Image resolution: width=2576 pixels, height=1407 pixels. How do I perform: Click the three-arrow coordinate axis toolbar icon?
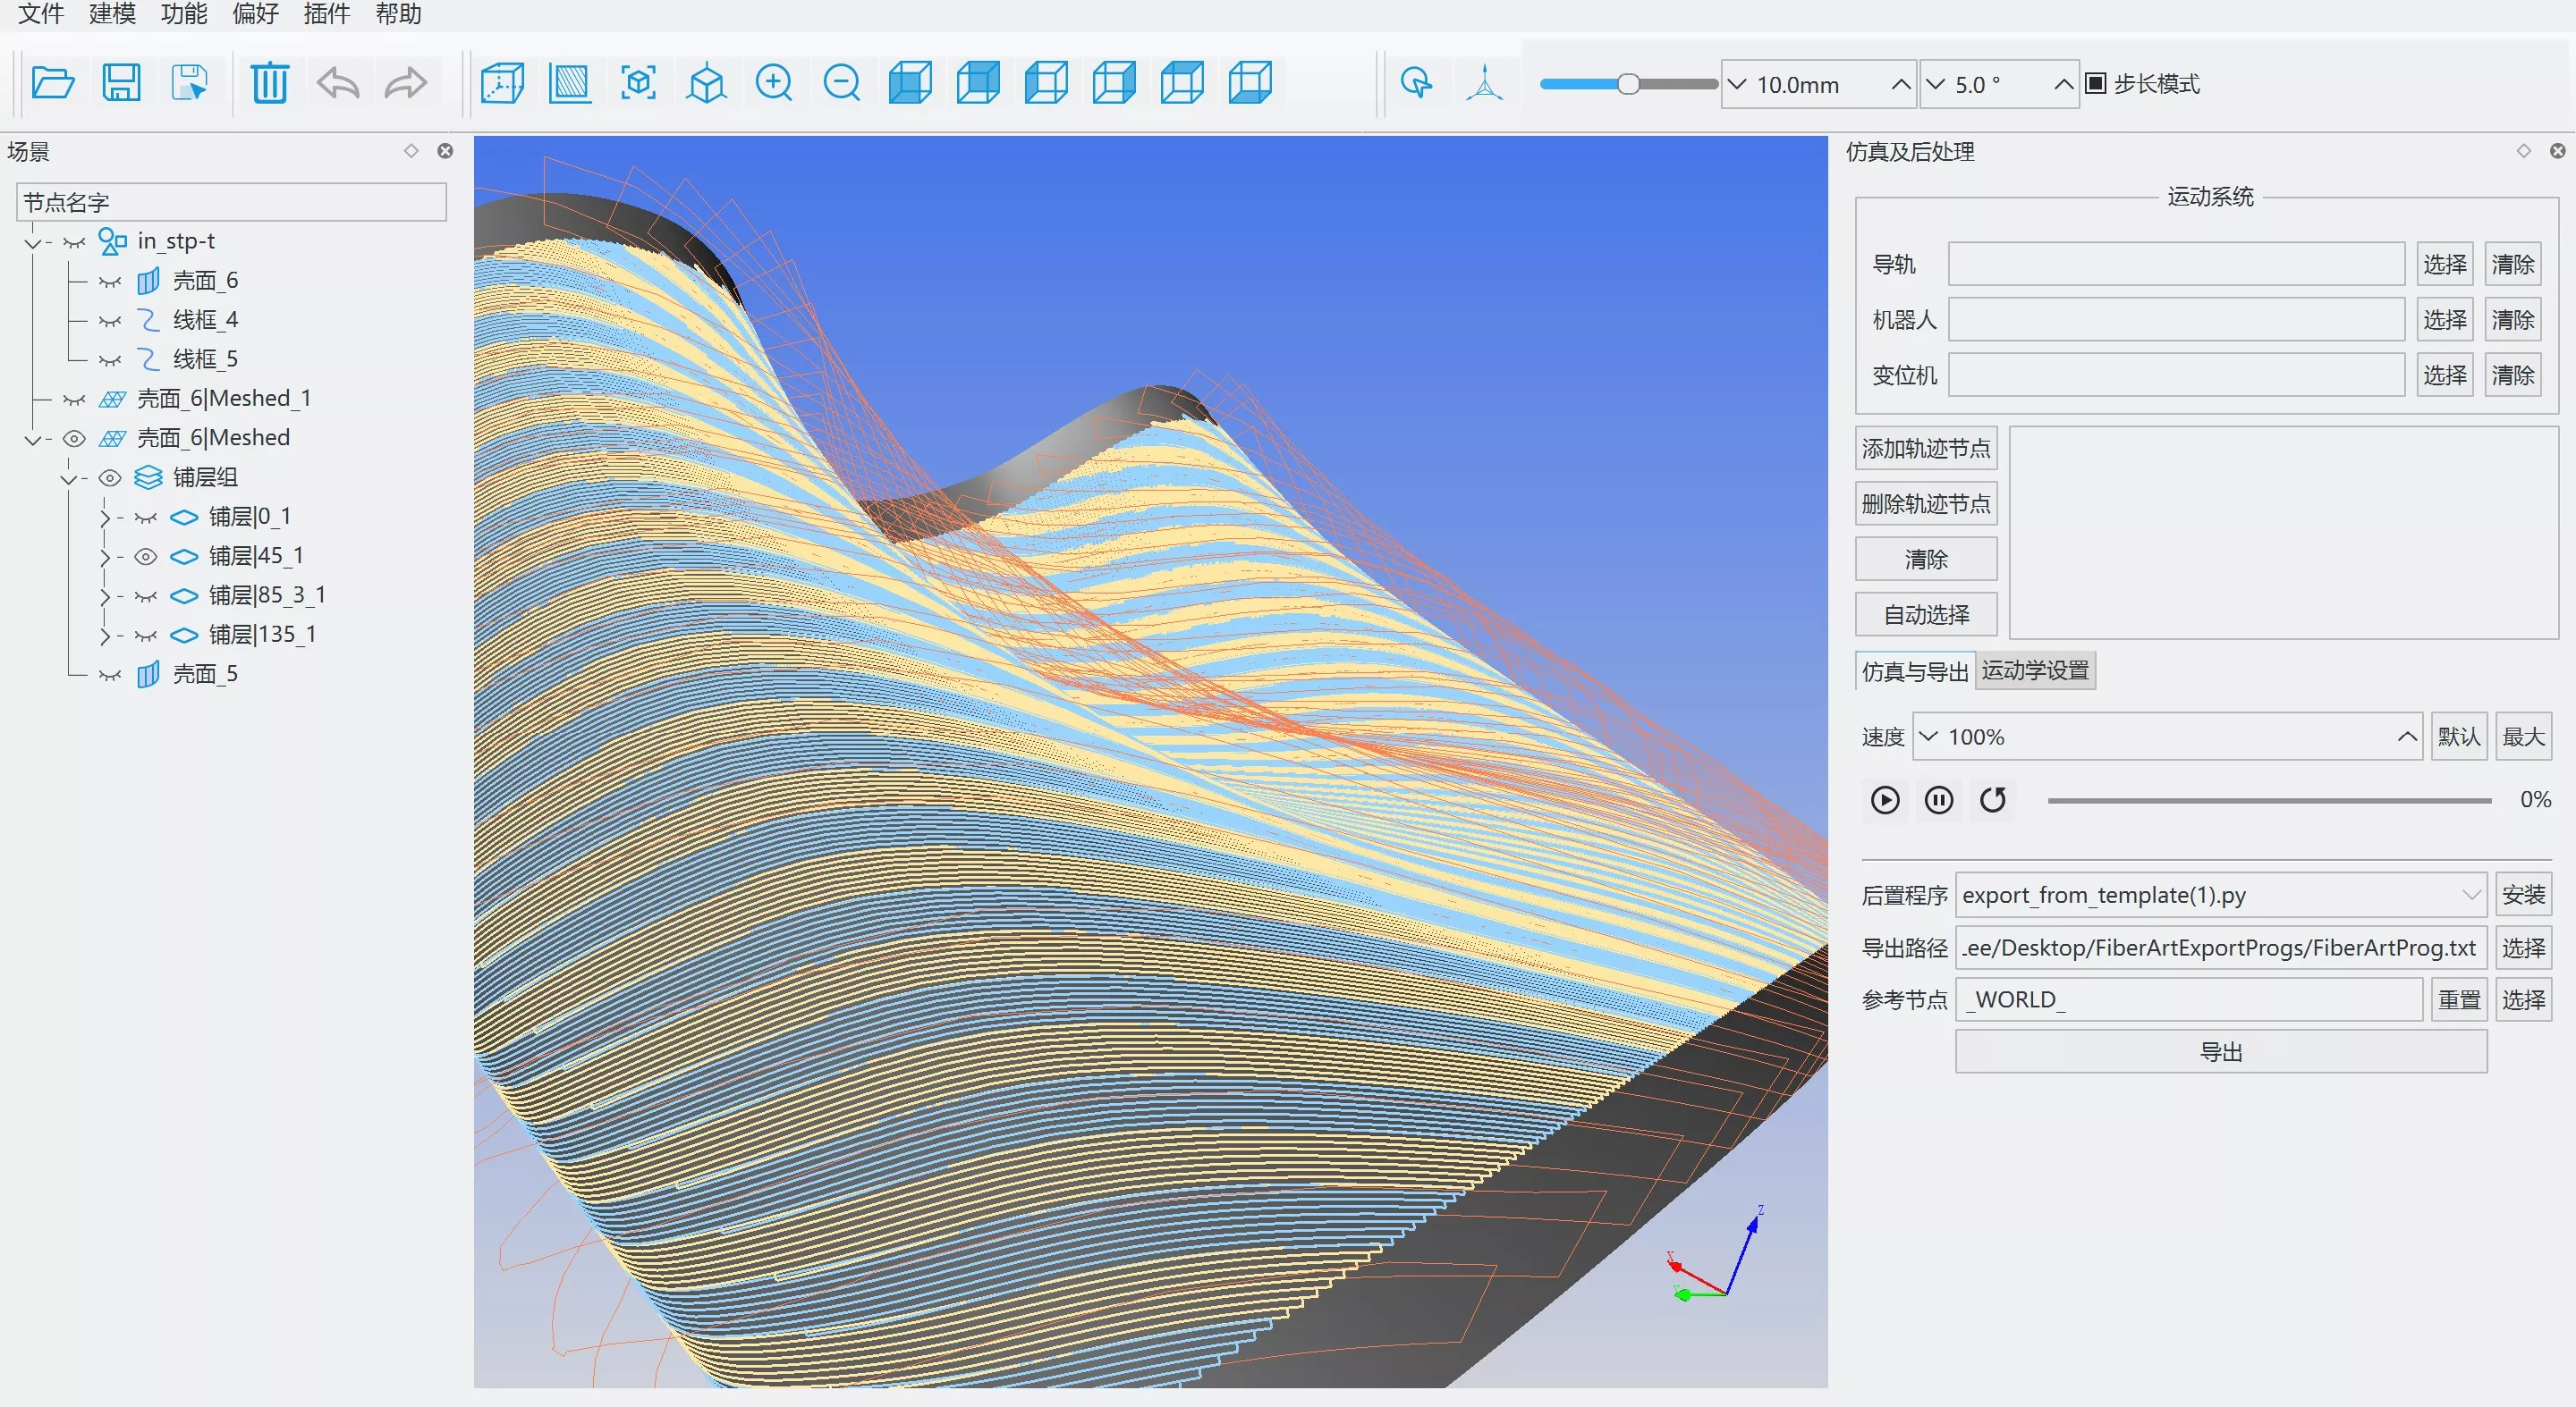click(x=1484, y=83)
